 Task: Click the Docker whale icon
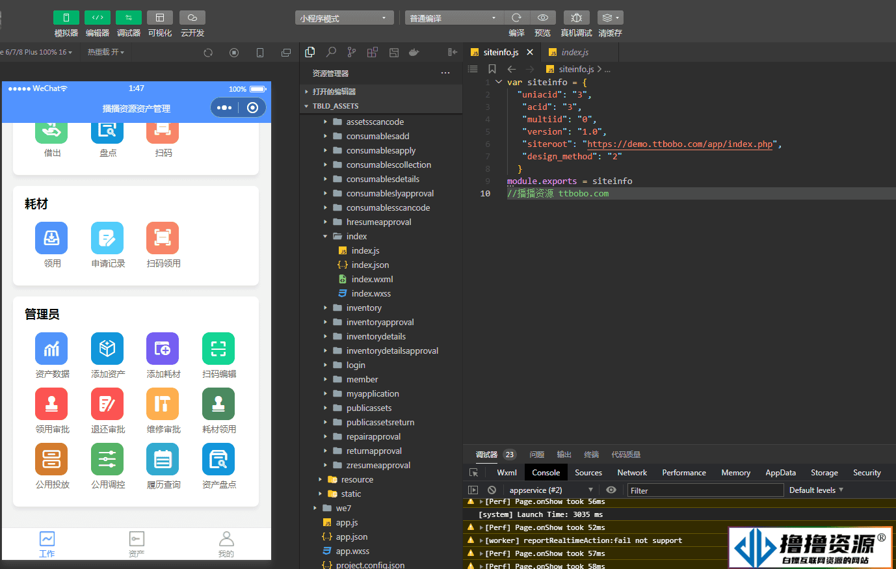click(x=414, y=52)
